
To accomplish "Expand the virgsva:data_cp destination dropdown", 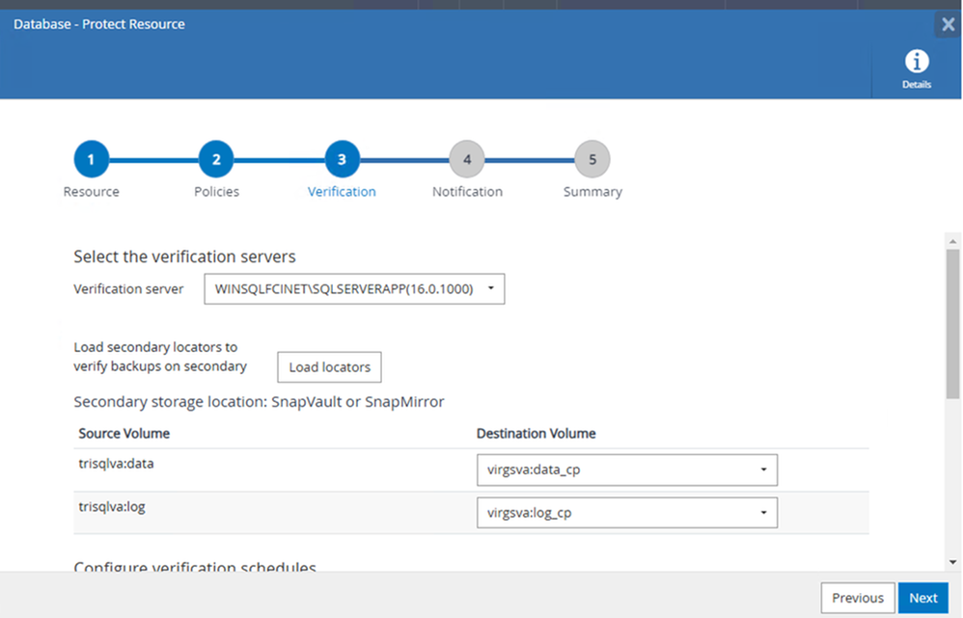I will [x=626, y=470].
